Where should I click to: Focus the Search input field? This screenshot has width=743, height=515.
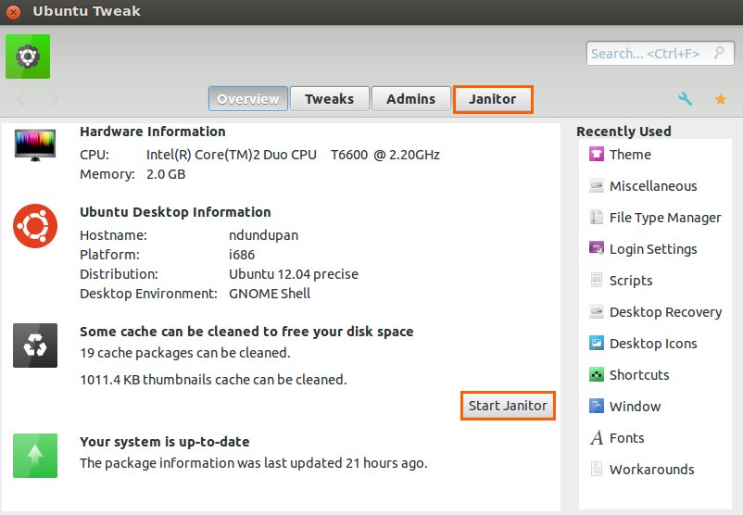point(660,53)
